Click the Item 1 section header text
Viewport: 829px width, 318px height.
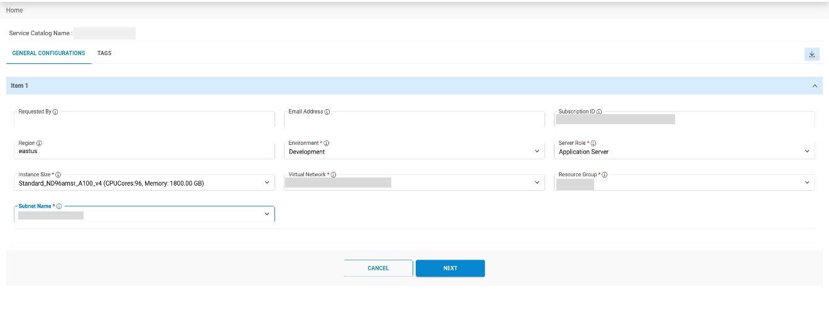(19, 85)
